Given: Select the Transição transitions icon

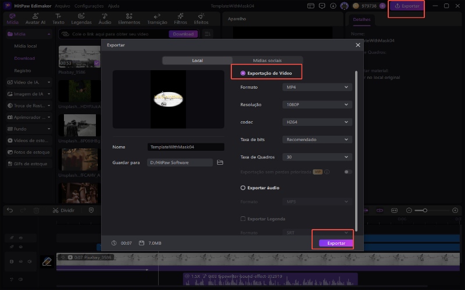Looking at the screenshot, I should pyautogui.click(x=157, y=19).
